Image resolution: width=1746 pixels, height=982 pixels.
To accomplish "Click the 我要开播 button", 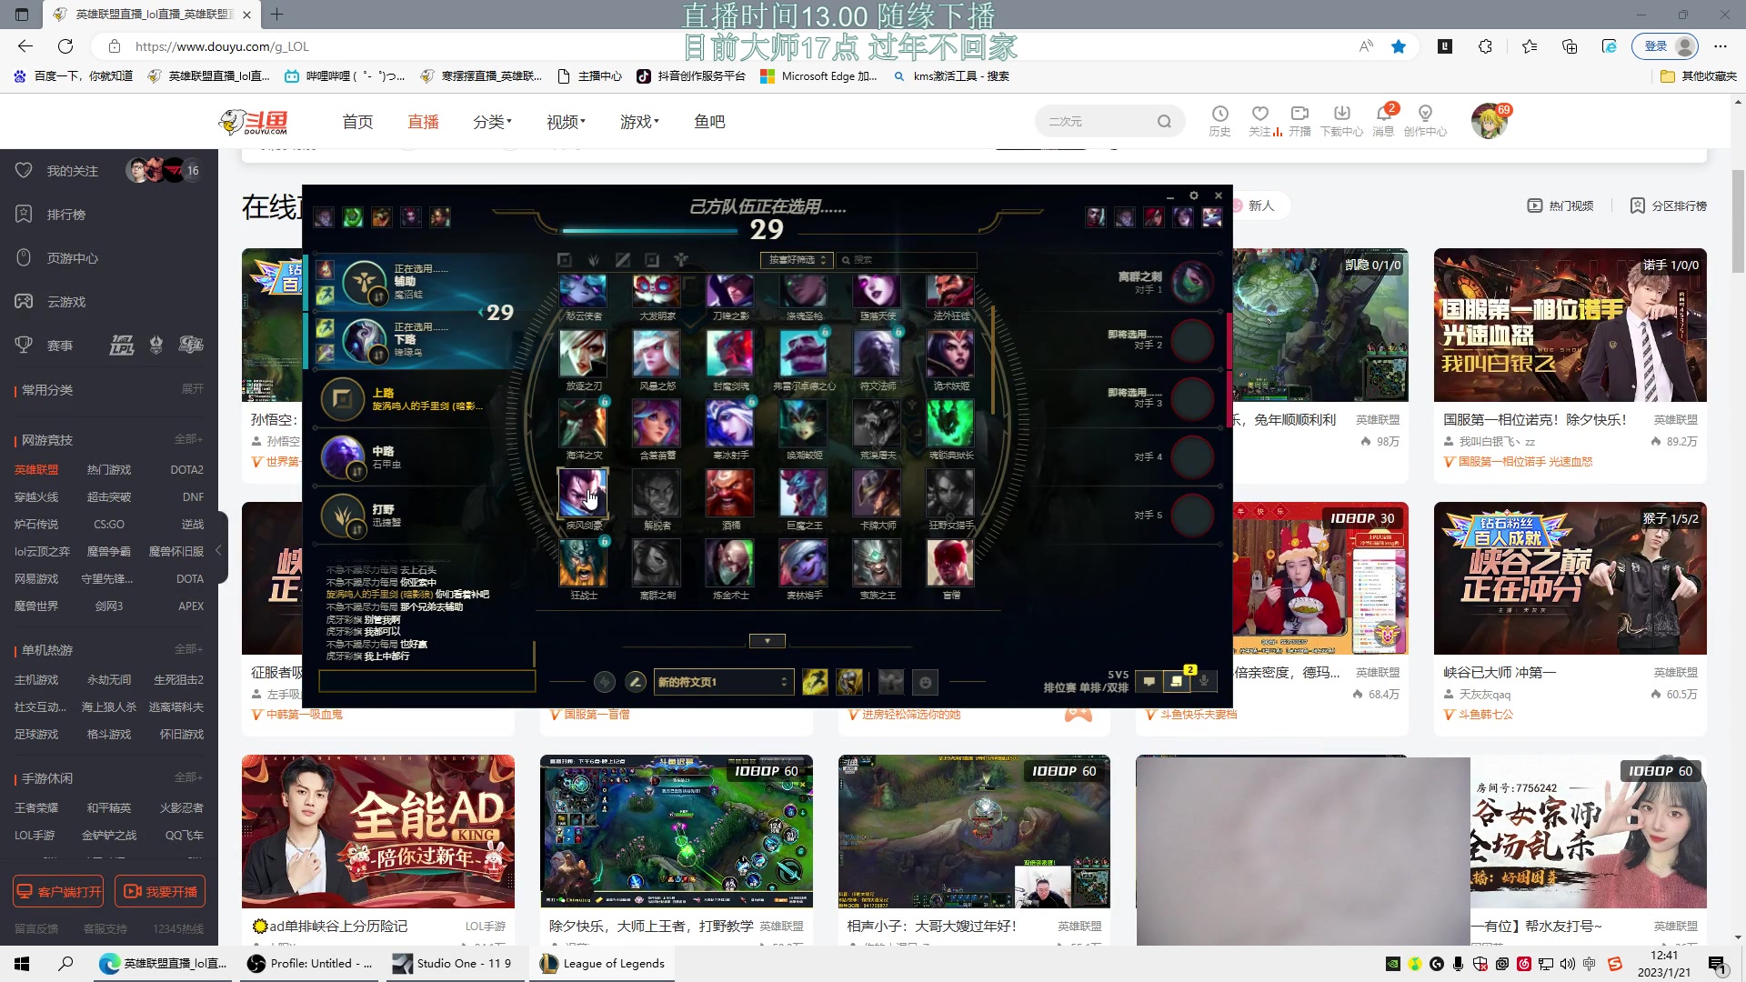I will pos(160,892).
